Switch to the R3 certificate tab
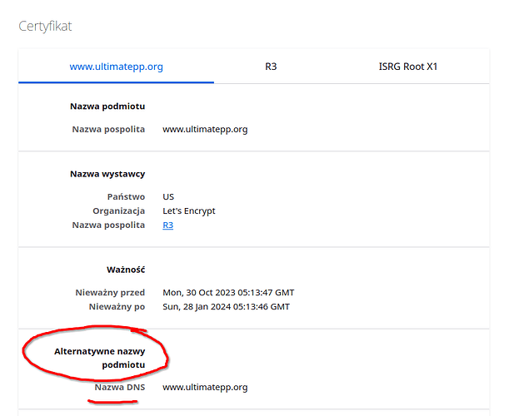524x416 pixels. pyautogui.click(x=271, y=67)
